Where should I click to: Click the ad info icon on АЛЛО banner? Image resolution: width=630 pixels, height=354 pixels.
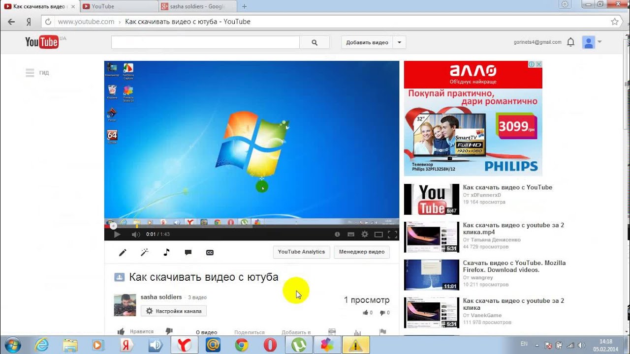click(532, 64)
